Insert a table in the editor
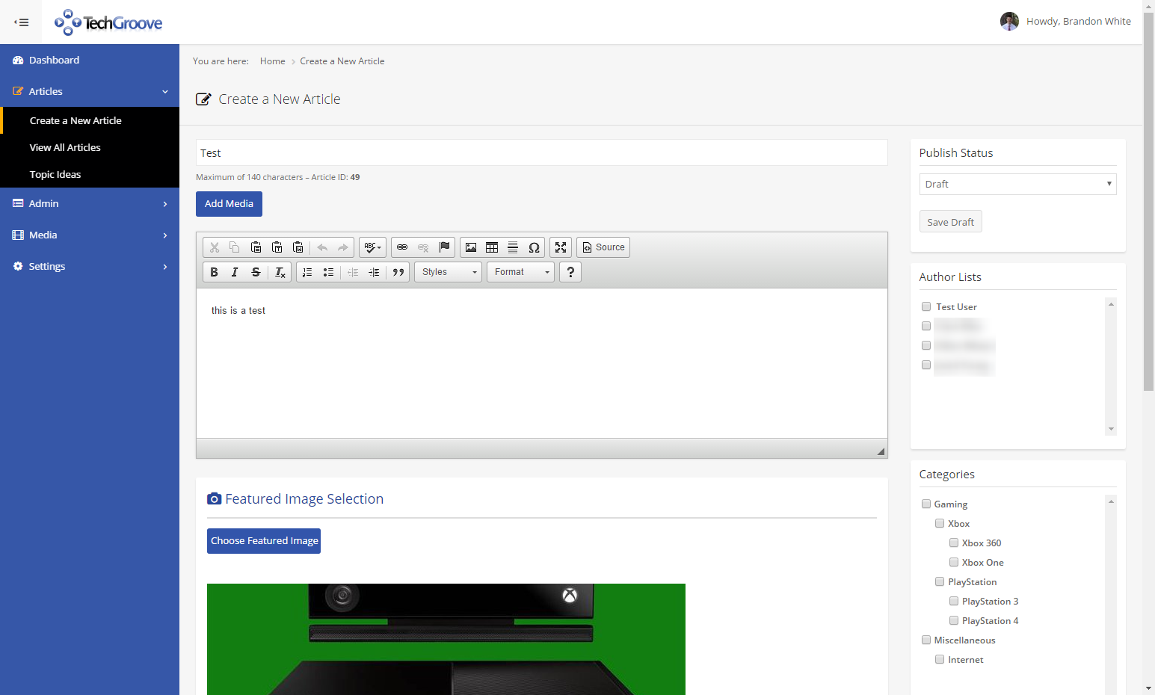 point(492,247)
